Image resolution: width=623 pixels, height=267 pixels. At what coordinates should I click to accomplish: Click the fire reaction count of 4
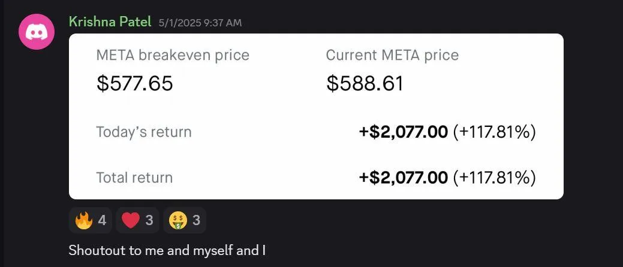(102, 221)
